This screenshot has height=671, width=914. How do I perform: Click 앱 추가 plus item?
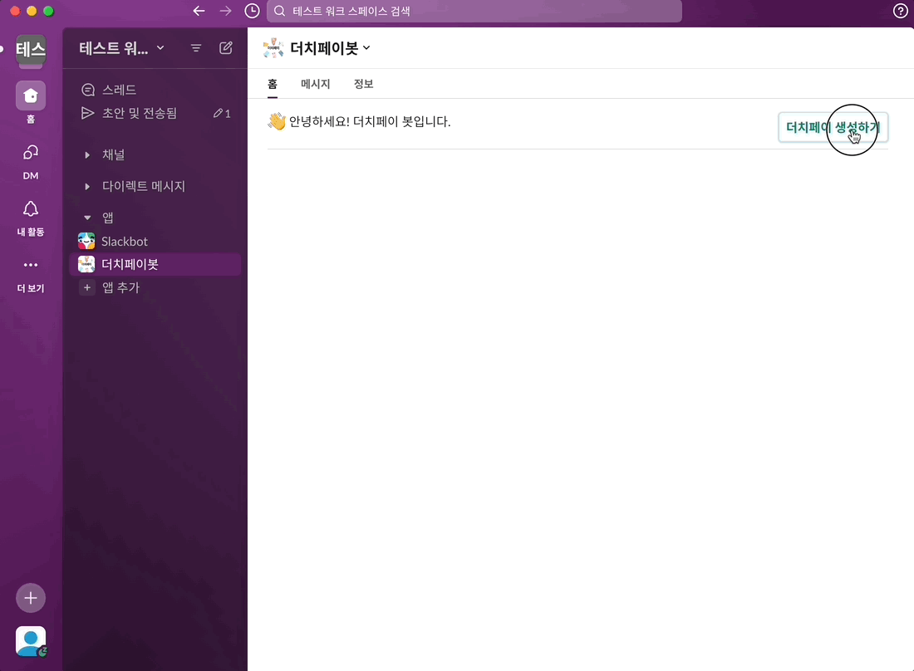click(x=155, y=287)
